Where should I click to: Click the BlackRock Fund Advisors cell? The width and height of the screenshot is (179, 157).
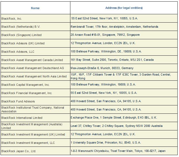[x=35, y=101]
